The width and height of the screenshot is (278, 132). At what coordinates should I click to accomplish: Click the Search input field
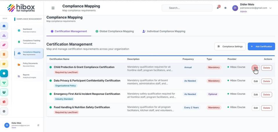coord(187,8)
